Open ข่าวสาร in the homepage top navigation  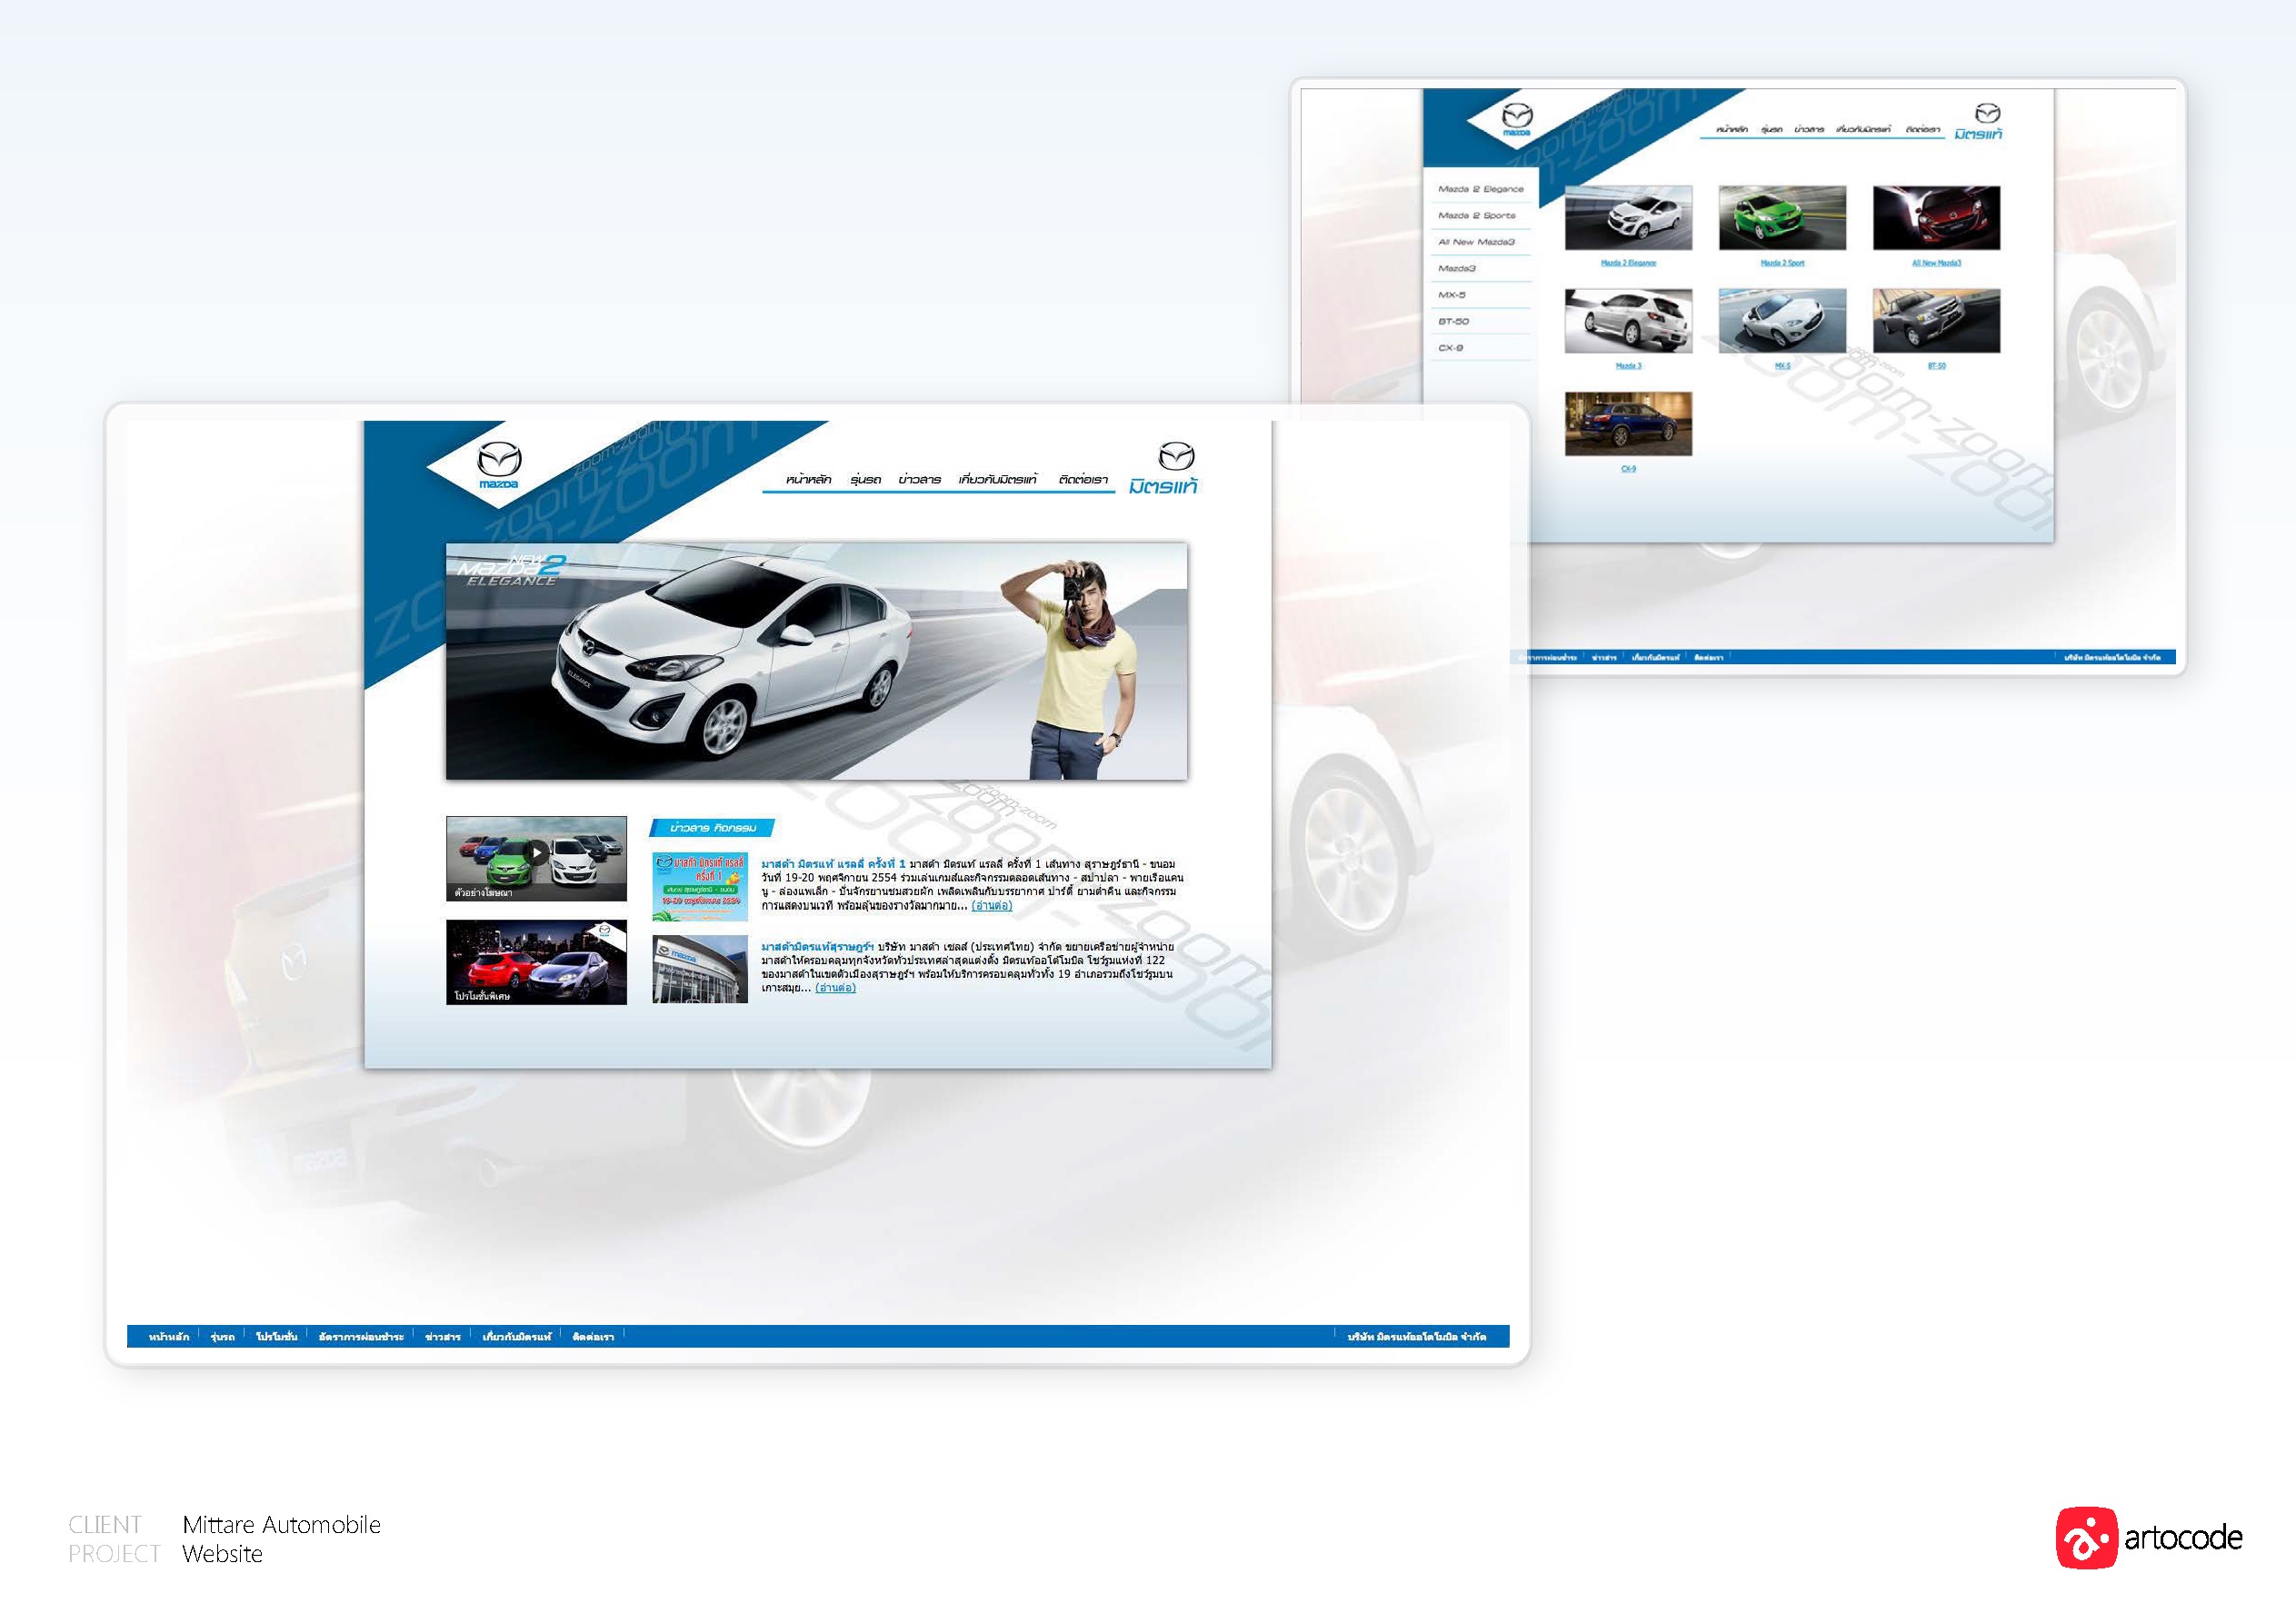(x=919, y=480)
